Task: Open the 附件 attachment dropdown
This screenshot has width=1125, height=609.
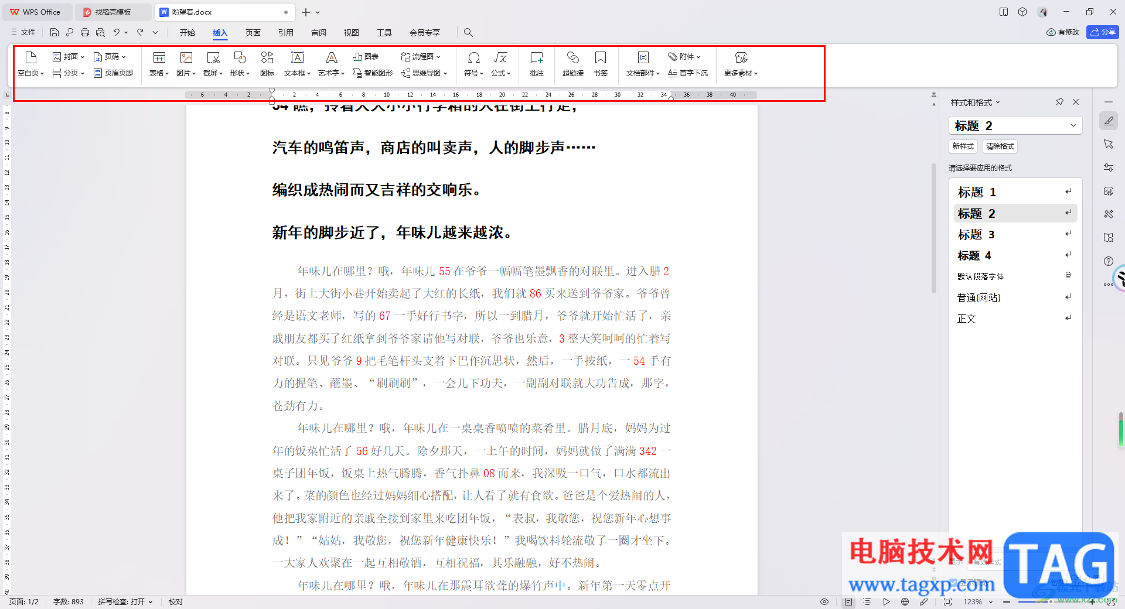Action: (x=684, y=57)
